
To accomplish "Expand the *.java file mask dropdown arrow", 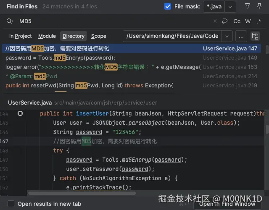I will click(x=230, y=7).
